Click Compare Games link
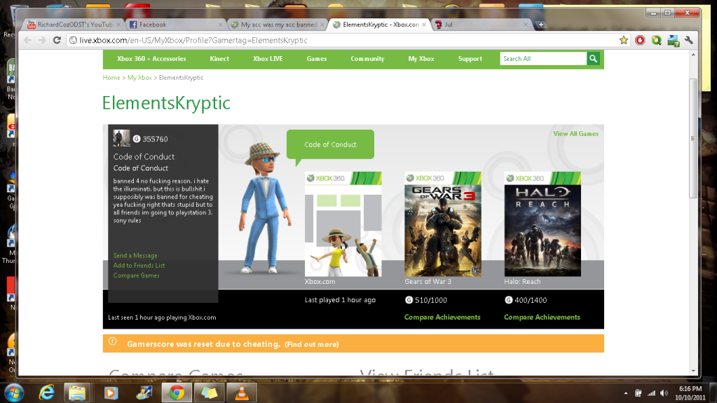 (136, 275)
